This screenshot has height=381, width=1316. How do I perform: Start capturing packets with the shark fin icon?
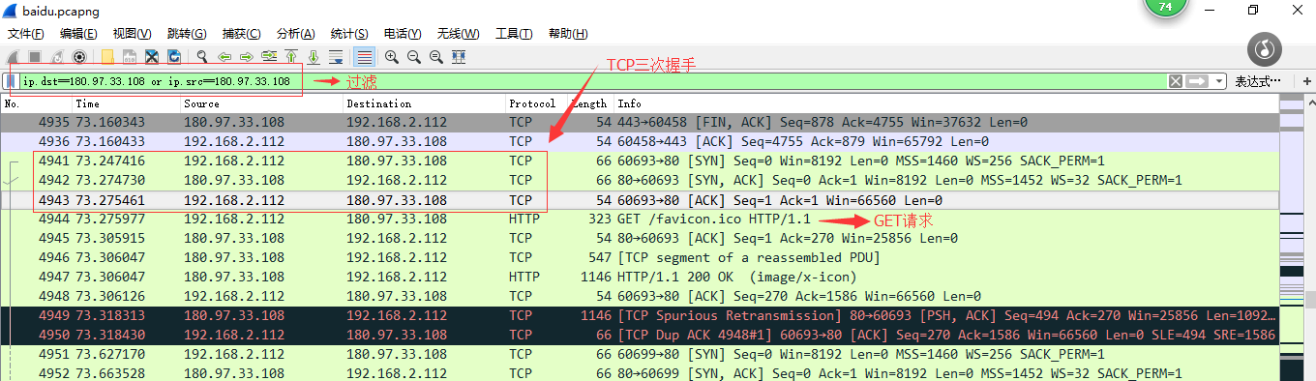(x=13, y=57)
